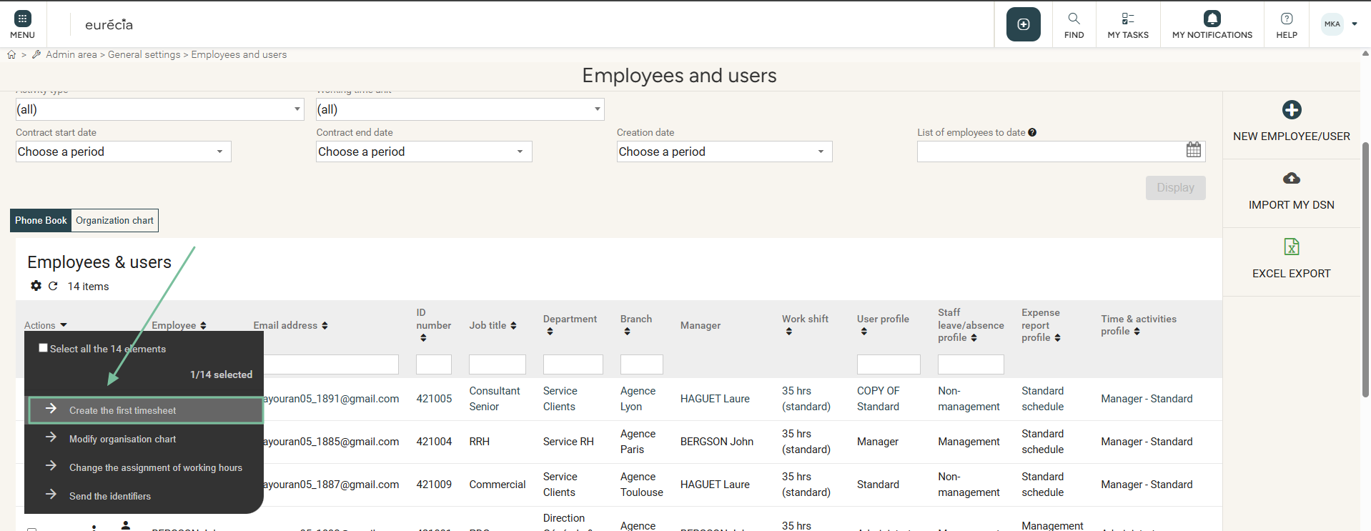Expand the Contract start date period dropdown
The height and width of the screenshot is (531, 1371).
point(123,152)
